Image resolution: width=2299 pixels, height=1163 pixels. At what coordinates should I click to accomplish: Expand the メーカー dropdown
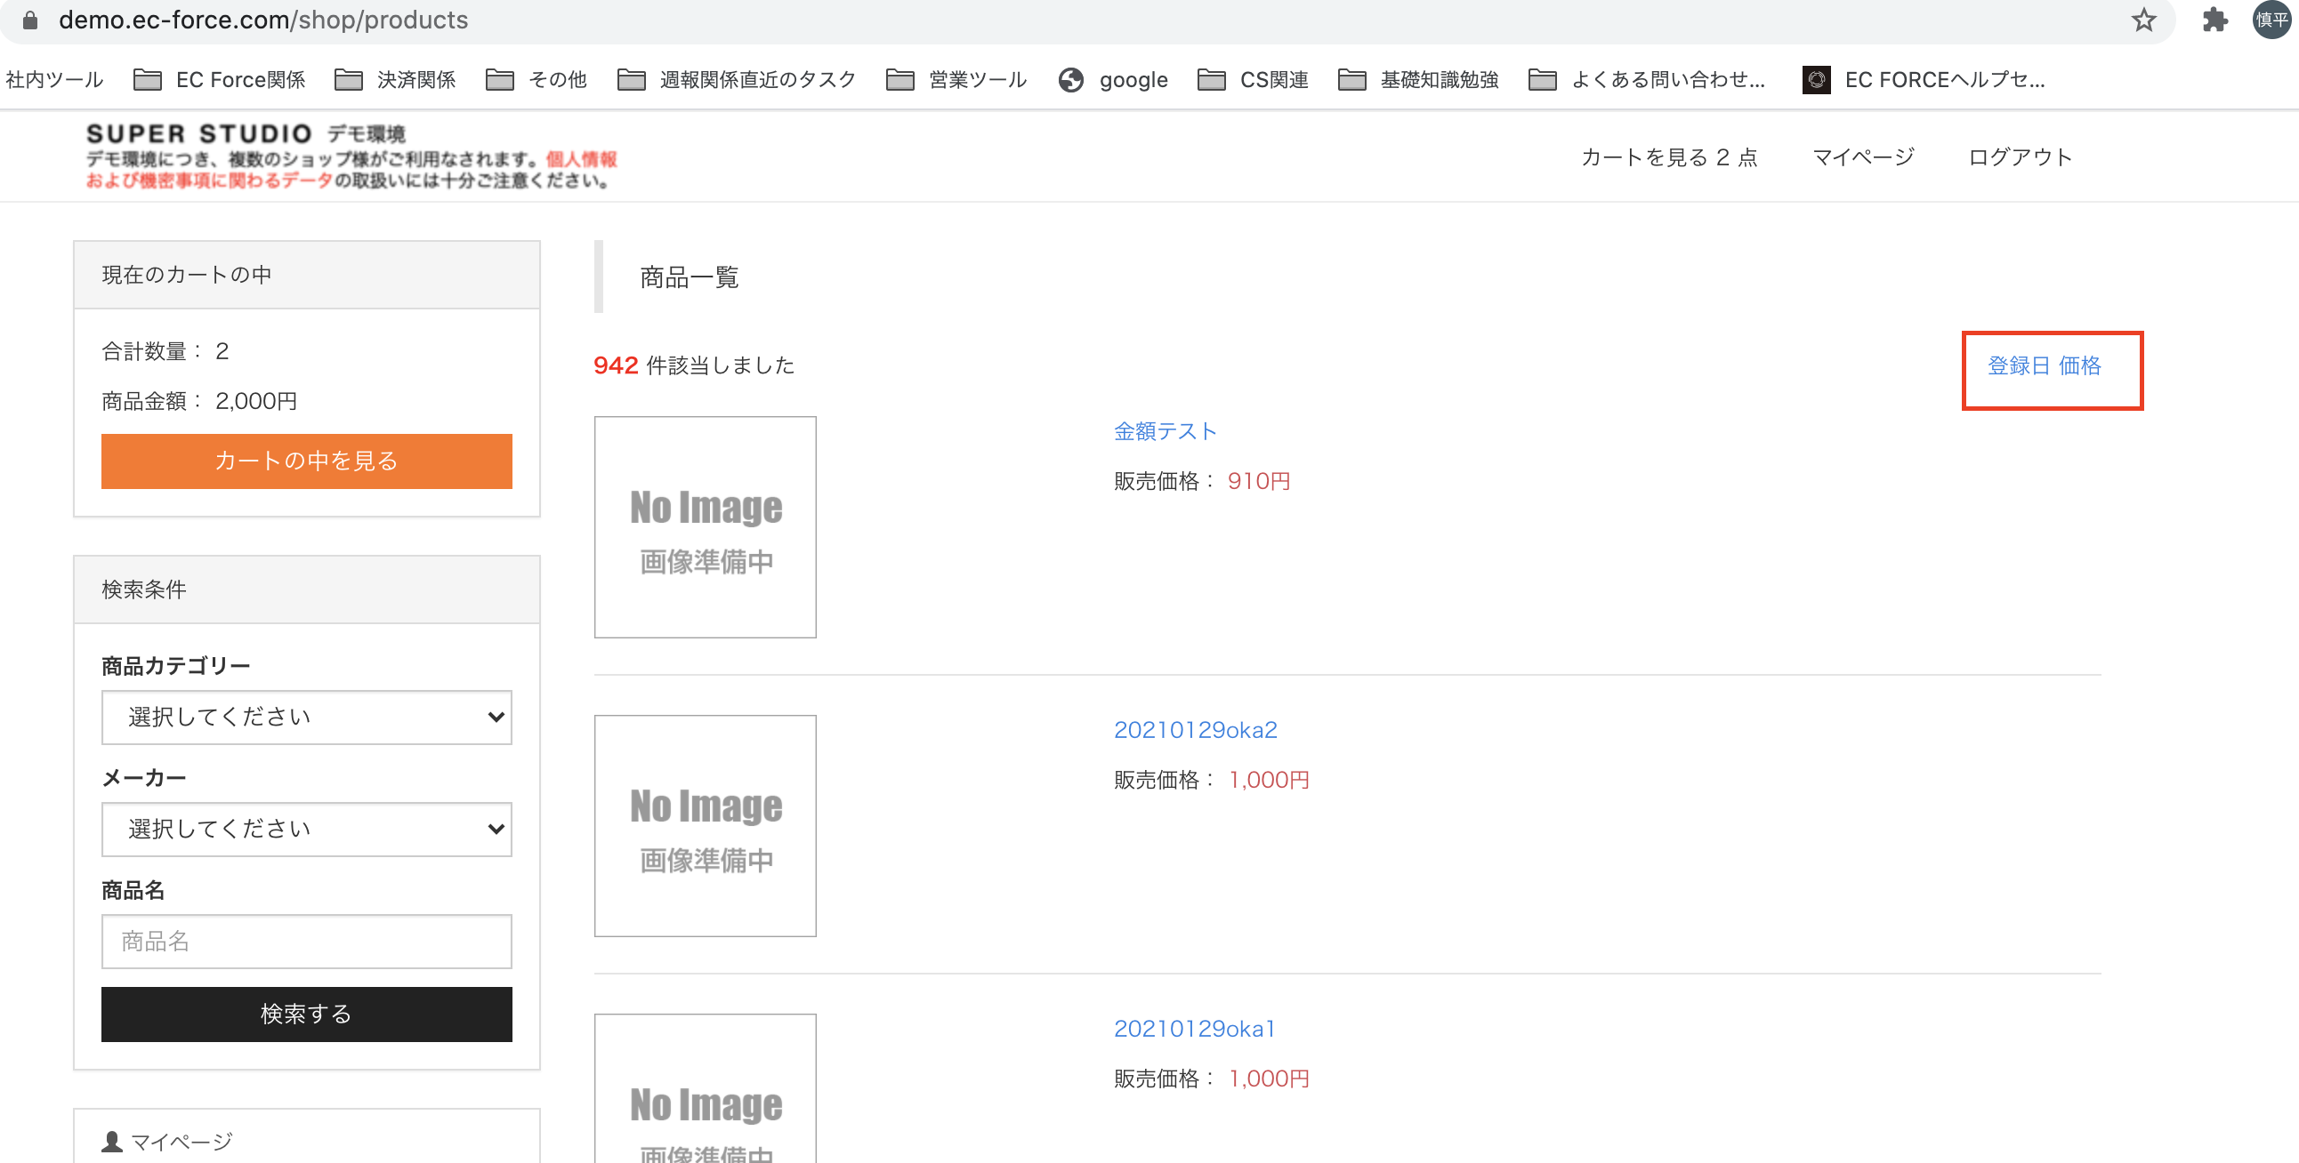click(307, 830)
